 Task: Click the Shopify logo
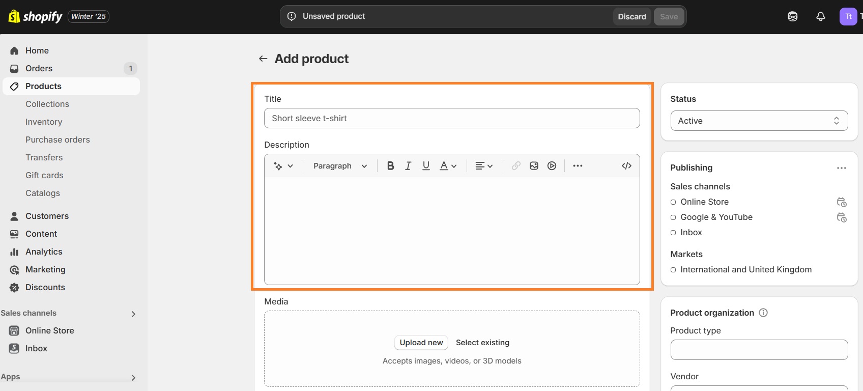(x=35, y=16)
